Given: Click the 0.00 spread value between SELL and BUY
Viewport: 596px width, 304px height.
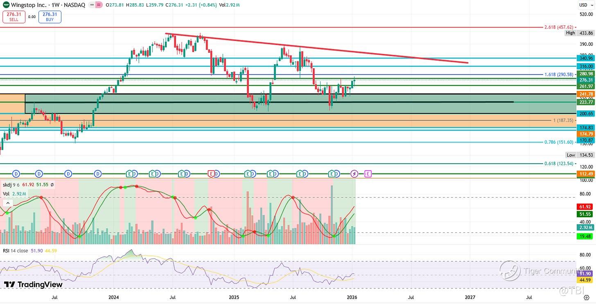Looking at the screenshot, I should 32,17.
